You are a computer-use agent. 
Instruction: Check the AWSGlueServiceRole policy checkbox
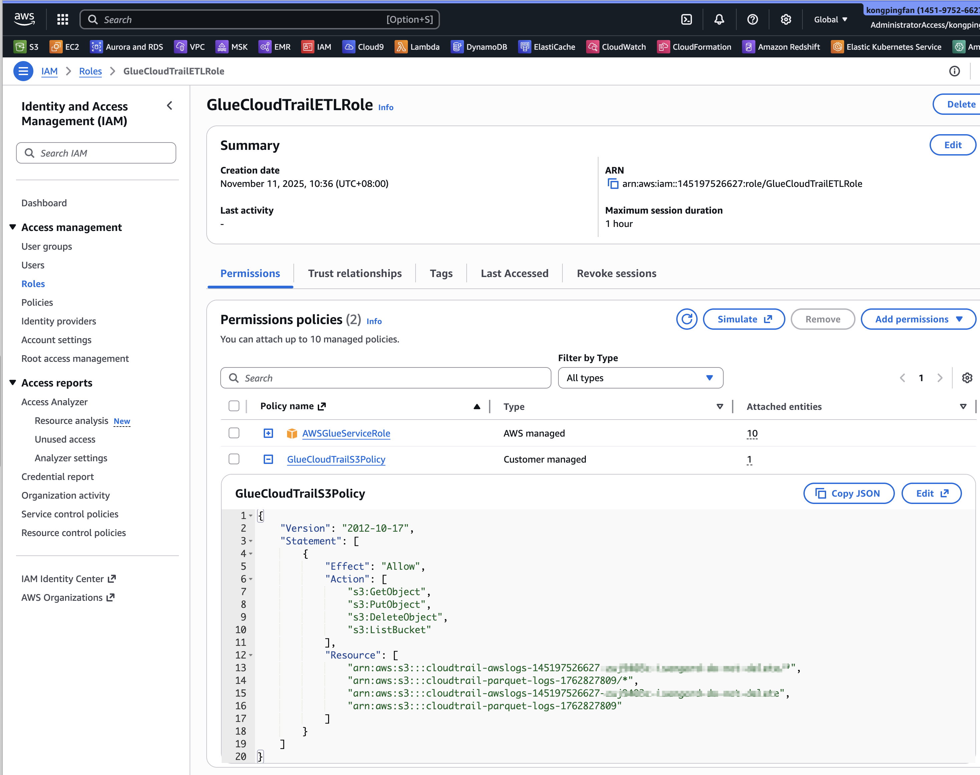(x=234, y=433)
